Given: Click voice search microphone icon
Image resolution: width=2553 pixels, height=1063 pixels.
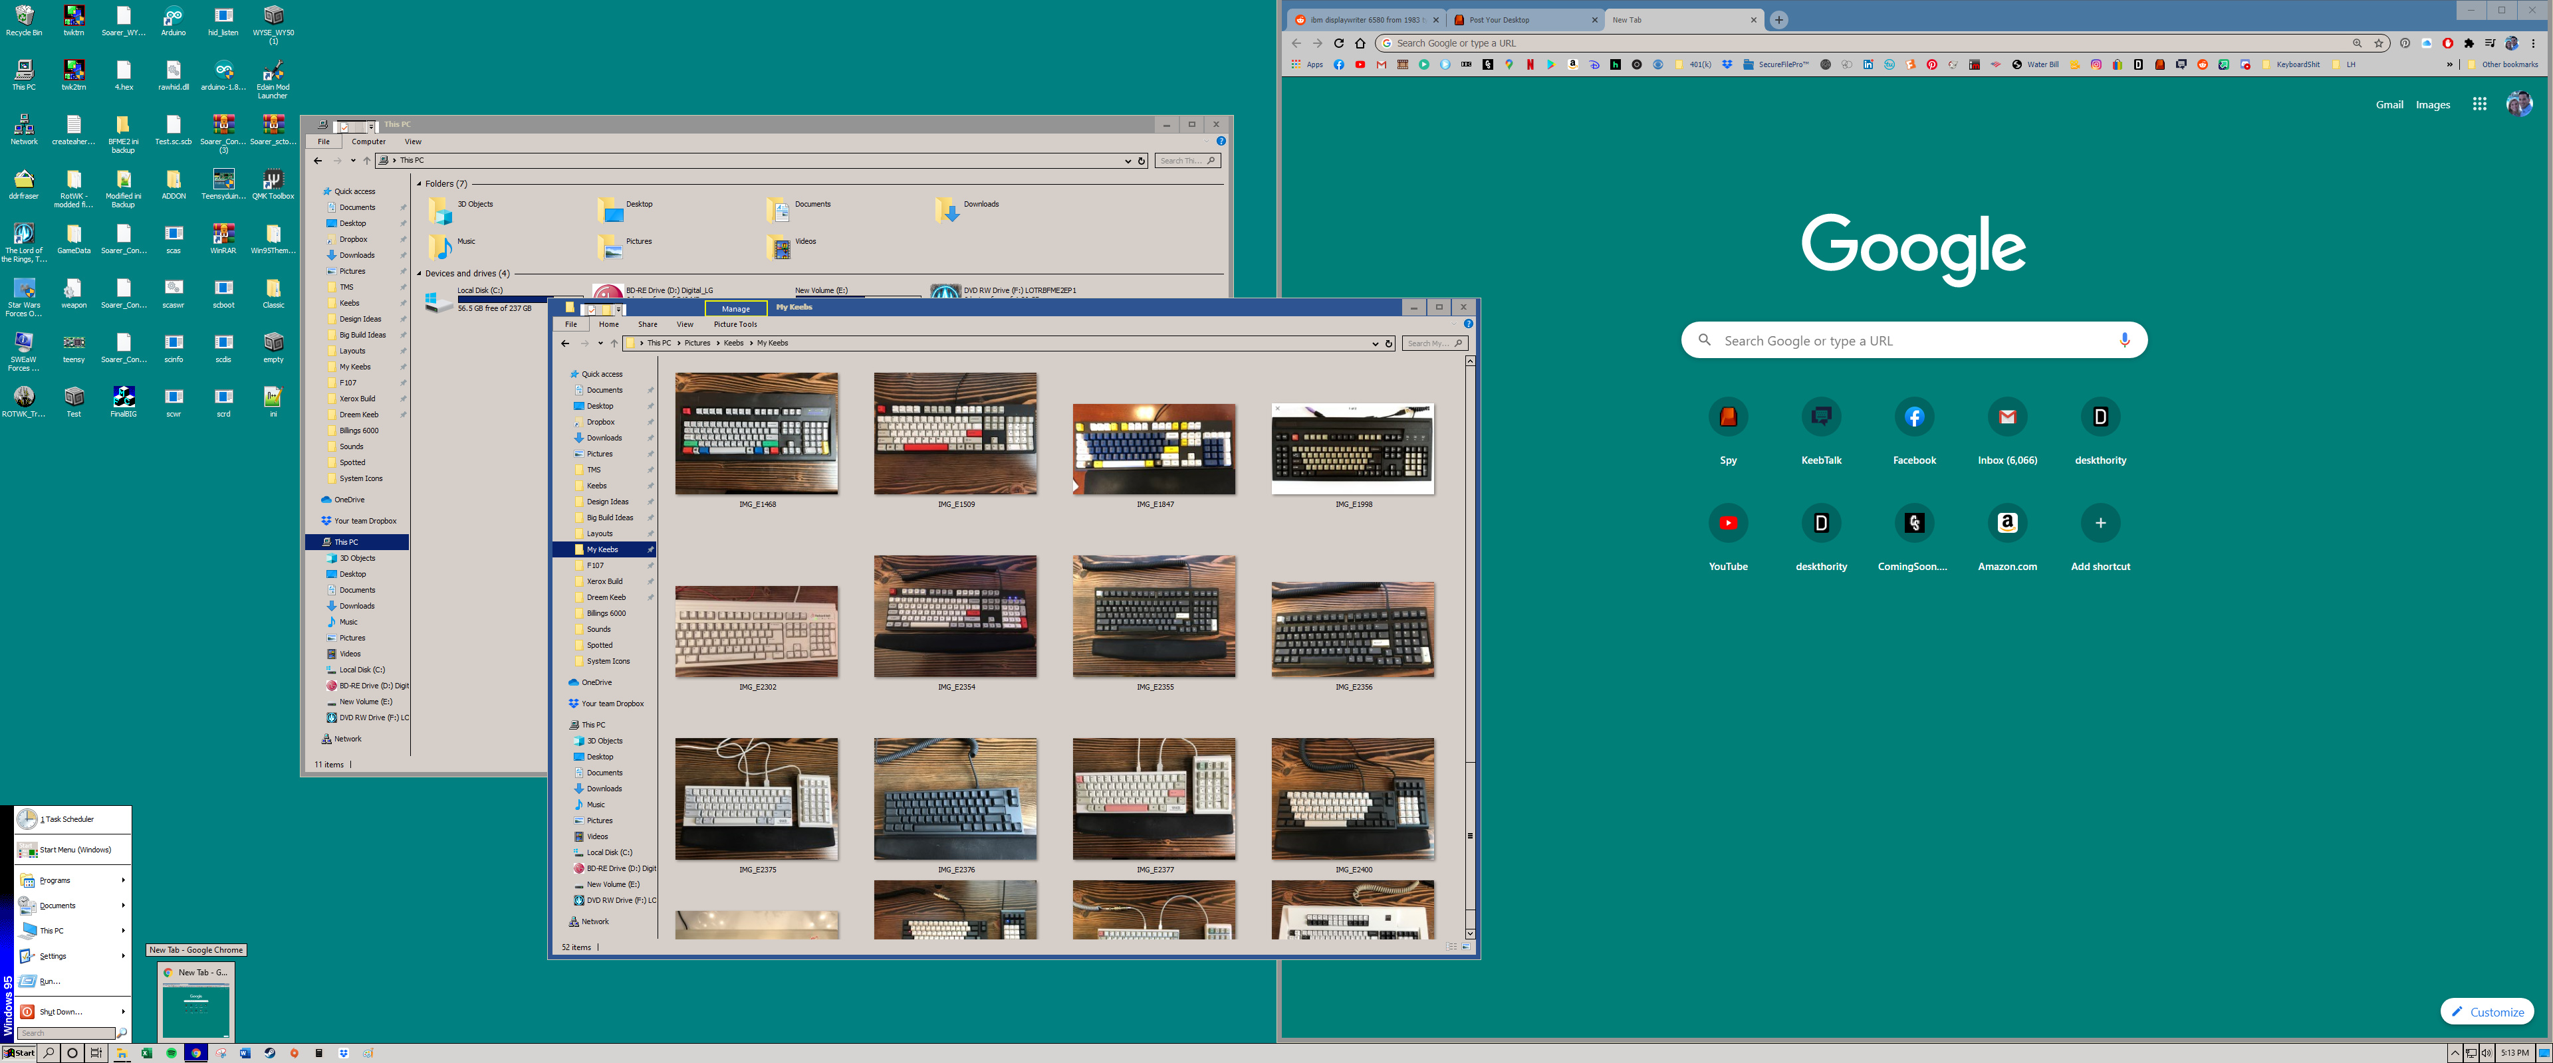Looking at the screenshot, I should tap(2124, 339).
